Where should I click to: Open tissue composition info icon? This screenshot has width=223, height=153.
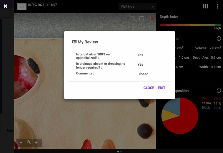coord(219,91)
